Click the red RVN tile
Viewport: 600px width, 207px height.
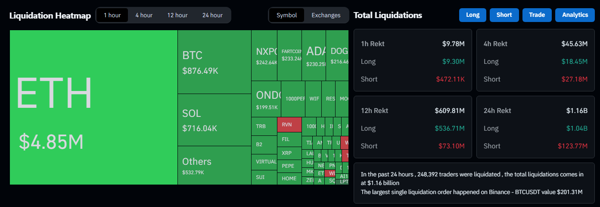point(289,125)
